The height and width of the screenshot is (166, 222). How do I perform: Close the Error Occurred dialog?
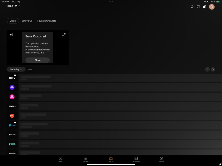pyautogui.click(x=37, y=60)
